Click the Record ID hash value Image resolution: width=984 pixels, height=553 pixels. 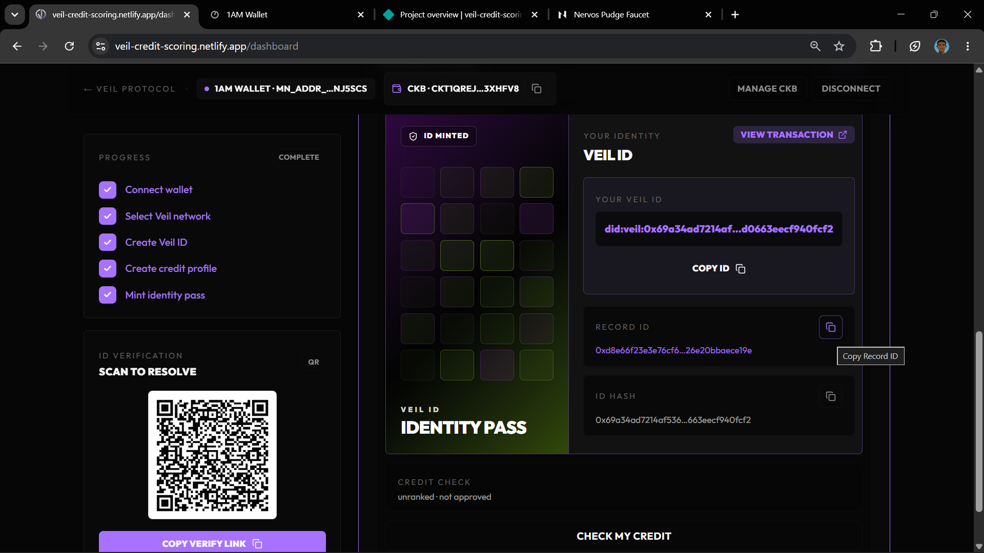click(673, 350)
